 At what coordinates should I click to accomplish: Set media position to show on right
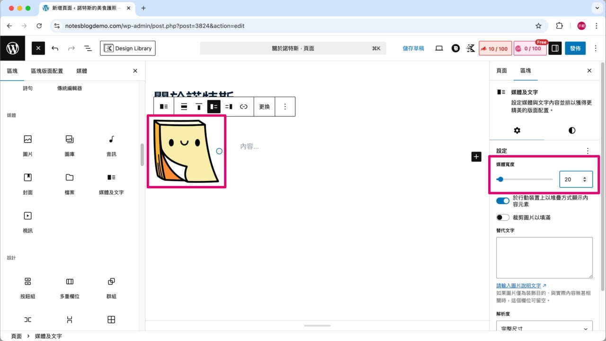tap(229, 107)
